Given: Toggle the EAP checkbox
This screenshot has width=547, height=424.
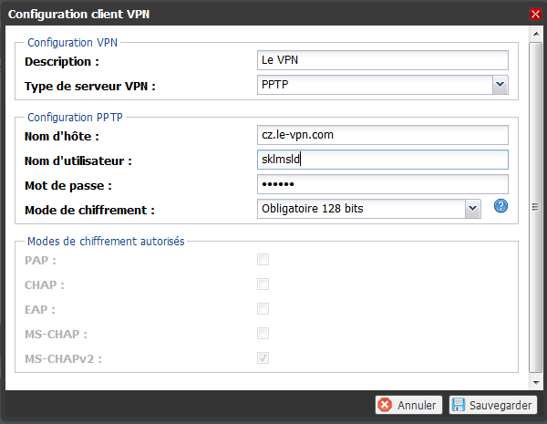Looking at the screenshot, I should point(263,309).
